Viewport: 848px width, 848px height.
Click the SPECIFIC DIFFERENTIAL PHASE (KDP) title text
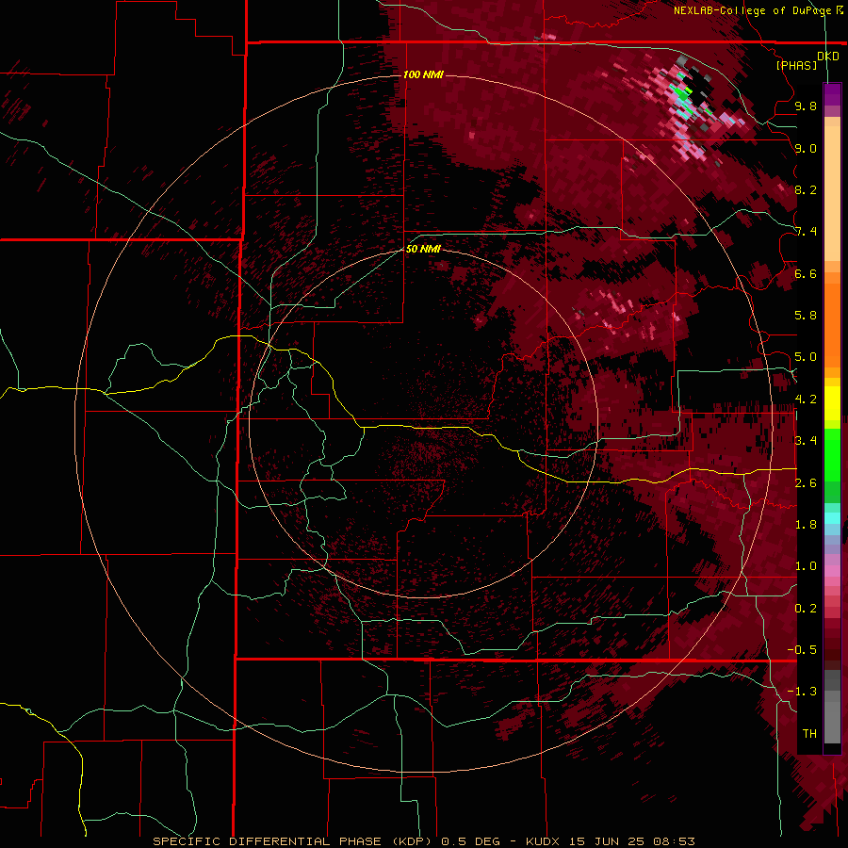[290, 841]
